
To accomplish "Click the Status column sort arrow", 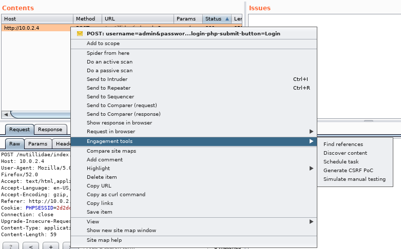I will point(227,19).
